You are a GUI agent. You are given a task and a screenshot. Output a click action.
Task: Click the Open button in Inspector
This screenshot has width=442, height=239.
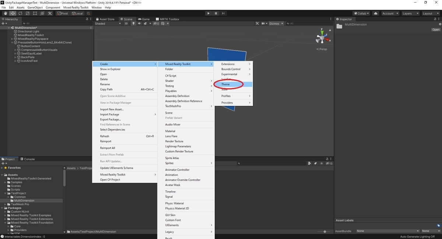click(436, 30)
